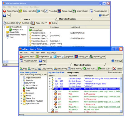The height and width of the screenshot is (118, 125).
Task: Expand the Mouse instructions node
Action: [x=21, y=96]
